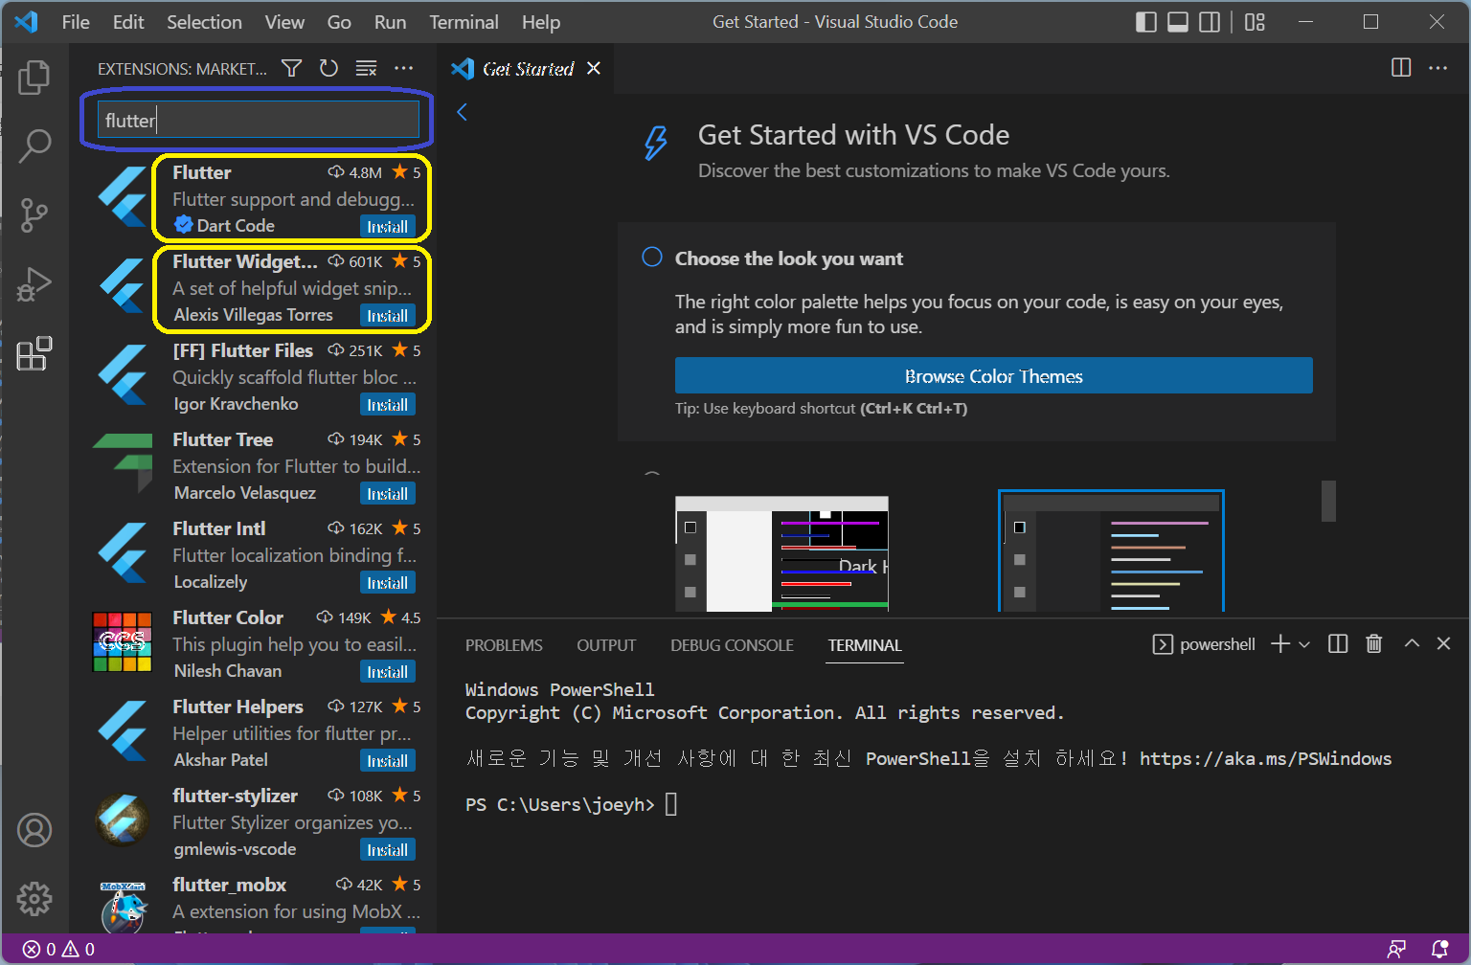Select the Get Started editor tab
Viewport: 1471px width, 965px height.
pyautogui.click(x=526, y=68)
